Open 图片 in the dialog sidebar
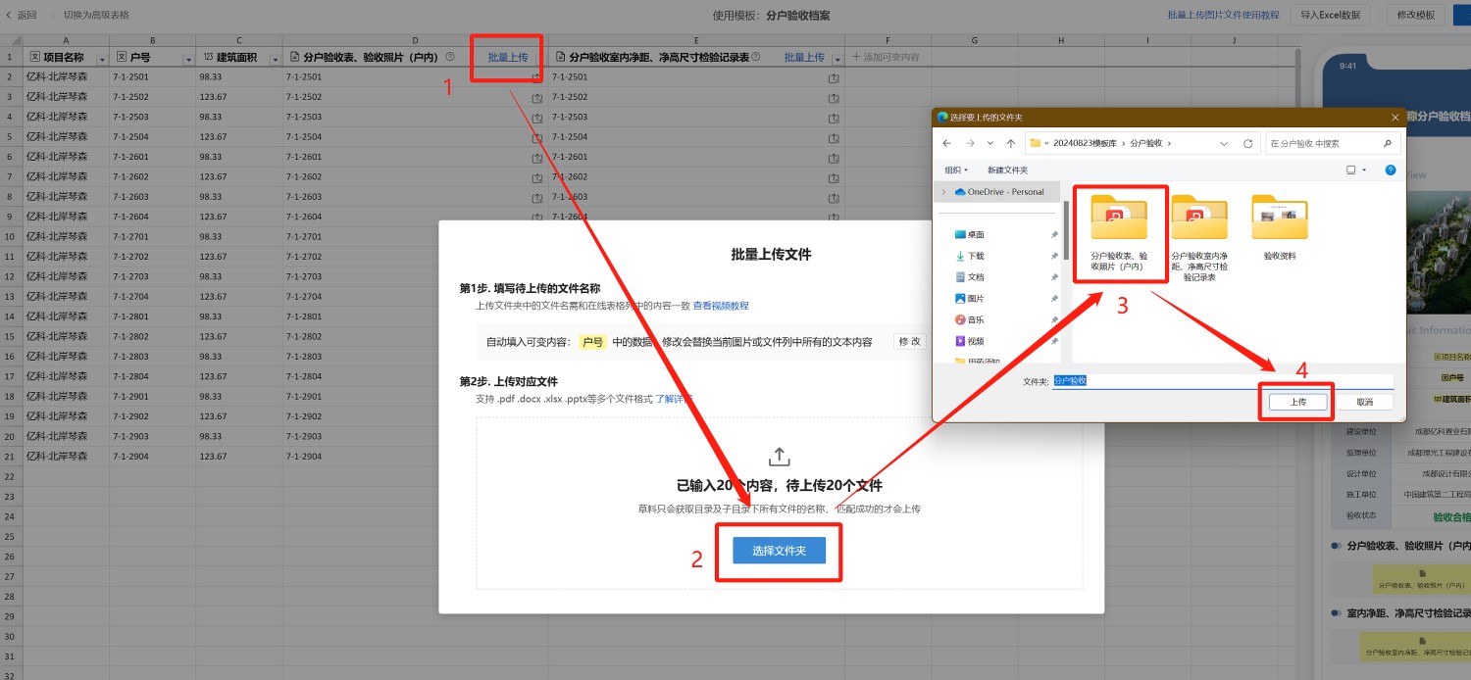1471x680 pixels. point(976,299)
